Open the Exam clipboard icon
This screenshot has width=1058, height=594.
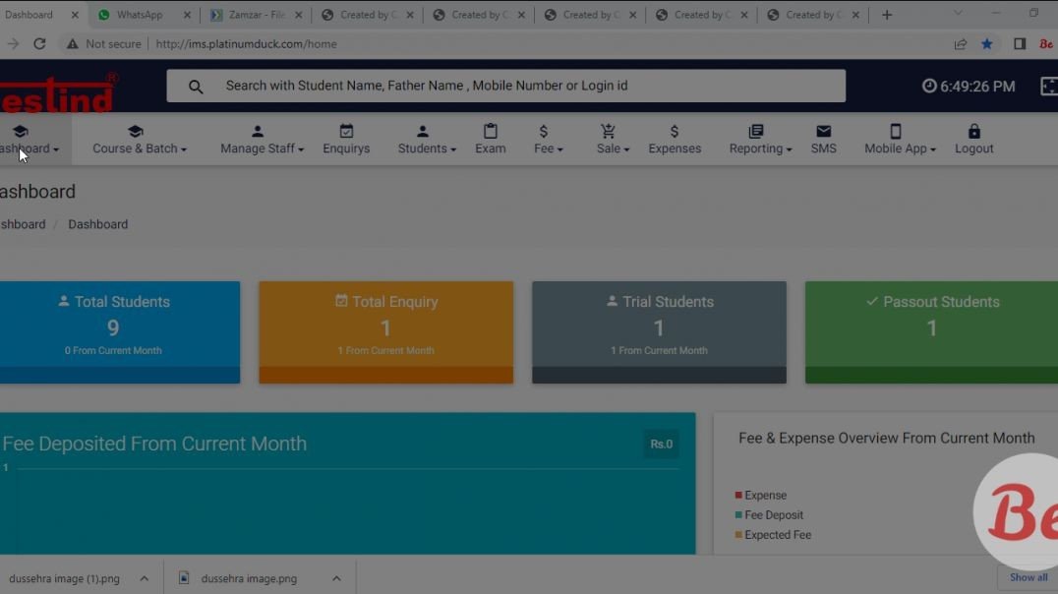[x=490, y=132]
